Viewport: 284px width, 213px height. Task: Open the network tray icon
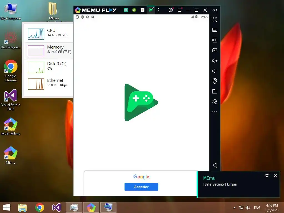[241, 208]
